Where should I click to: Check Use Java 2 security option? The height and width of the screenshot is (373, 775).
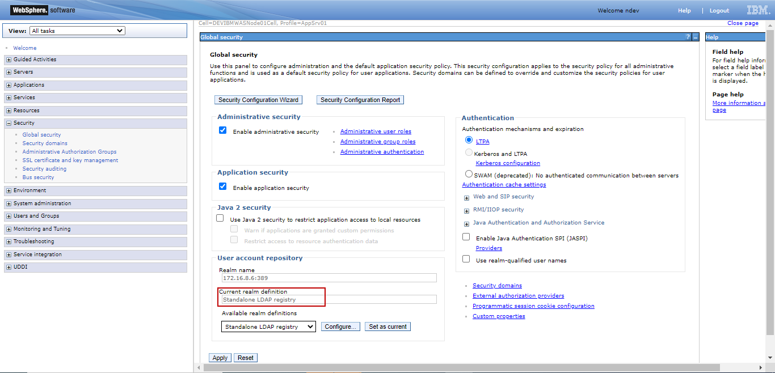coord(220,218)
